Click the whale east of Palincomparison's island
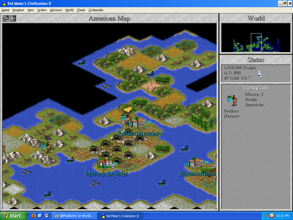293x220 pixels. point(185,148)
